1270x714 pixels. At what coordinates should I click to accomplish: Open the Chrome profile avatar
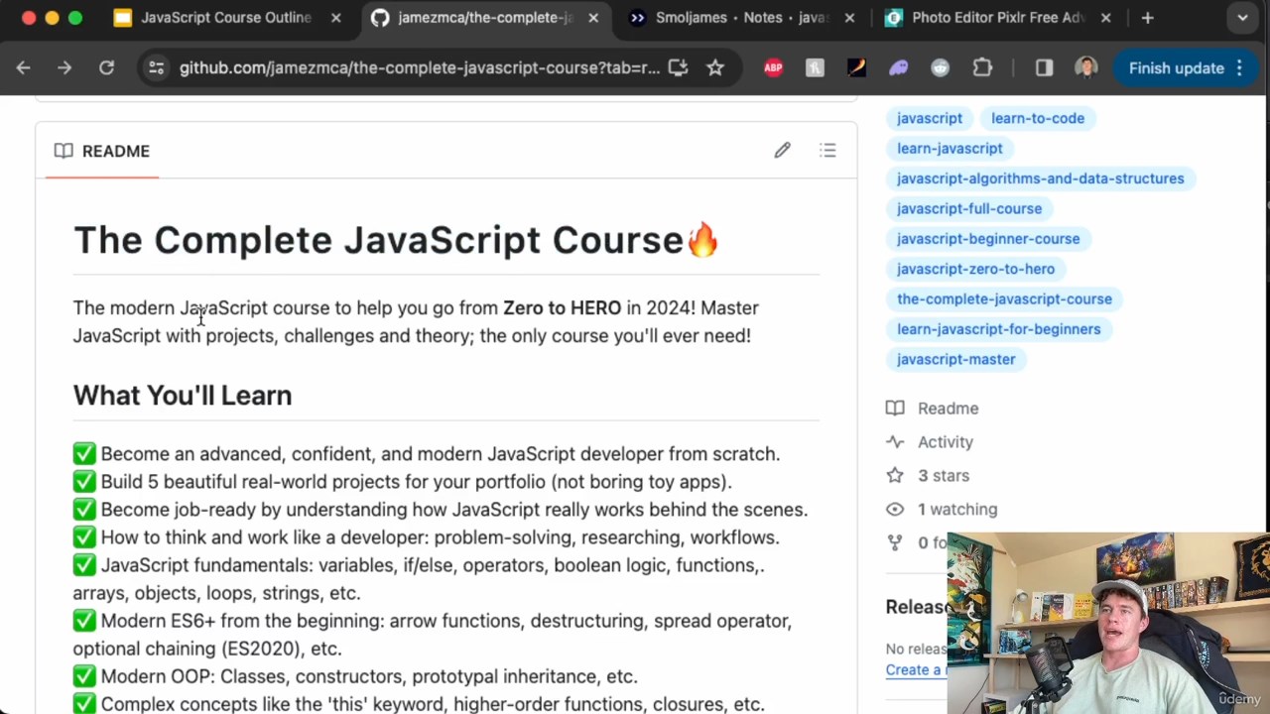[x=1085, y=67]
